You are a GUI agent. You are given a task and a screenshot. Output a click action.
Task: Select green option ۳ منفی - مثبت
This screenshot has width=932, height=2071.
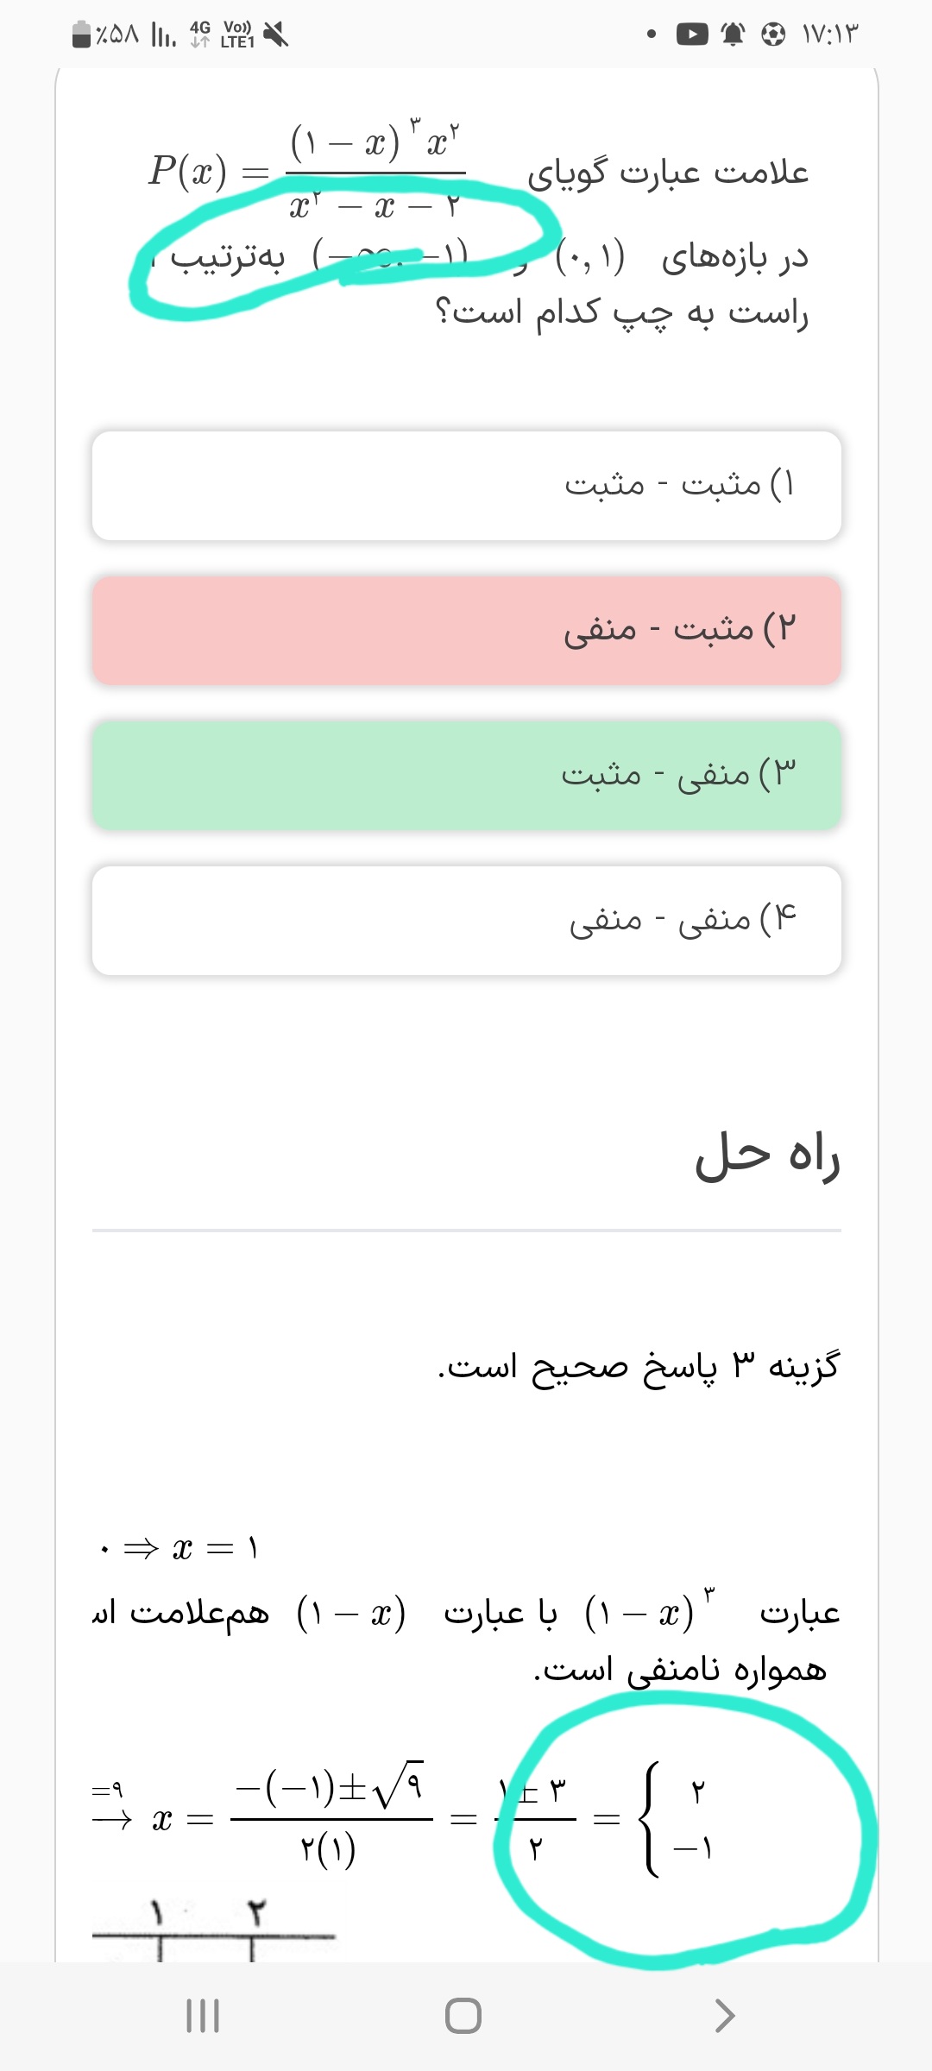pyautogui.click(x=466, y=775)
